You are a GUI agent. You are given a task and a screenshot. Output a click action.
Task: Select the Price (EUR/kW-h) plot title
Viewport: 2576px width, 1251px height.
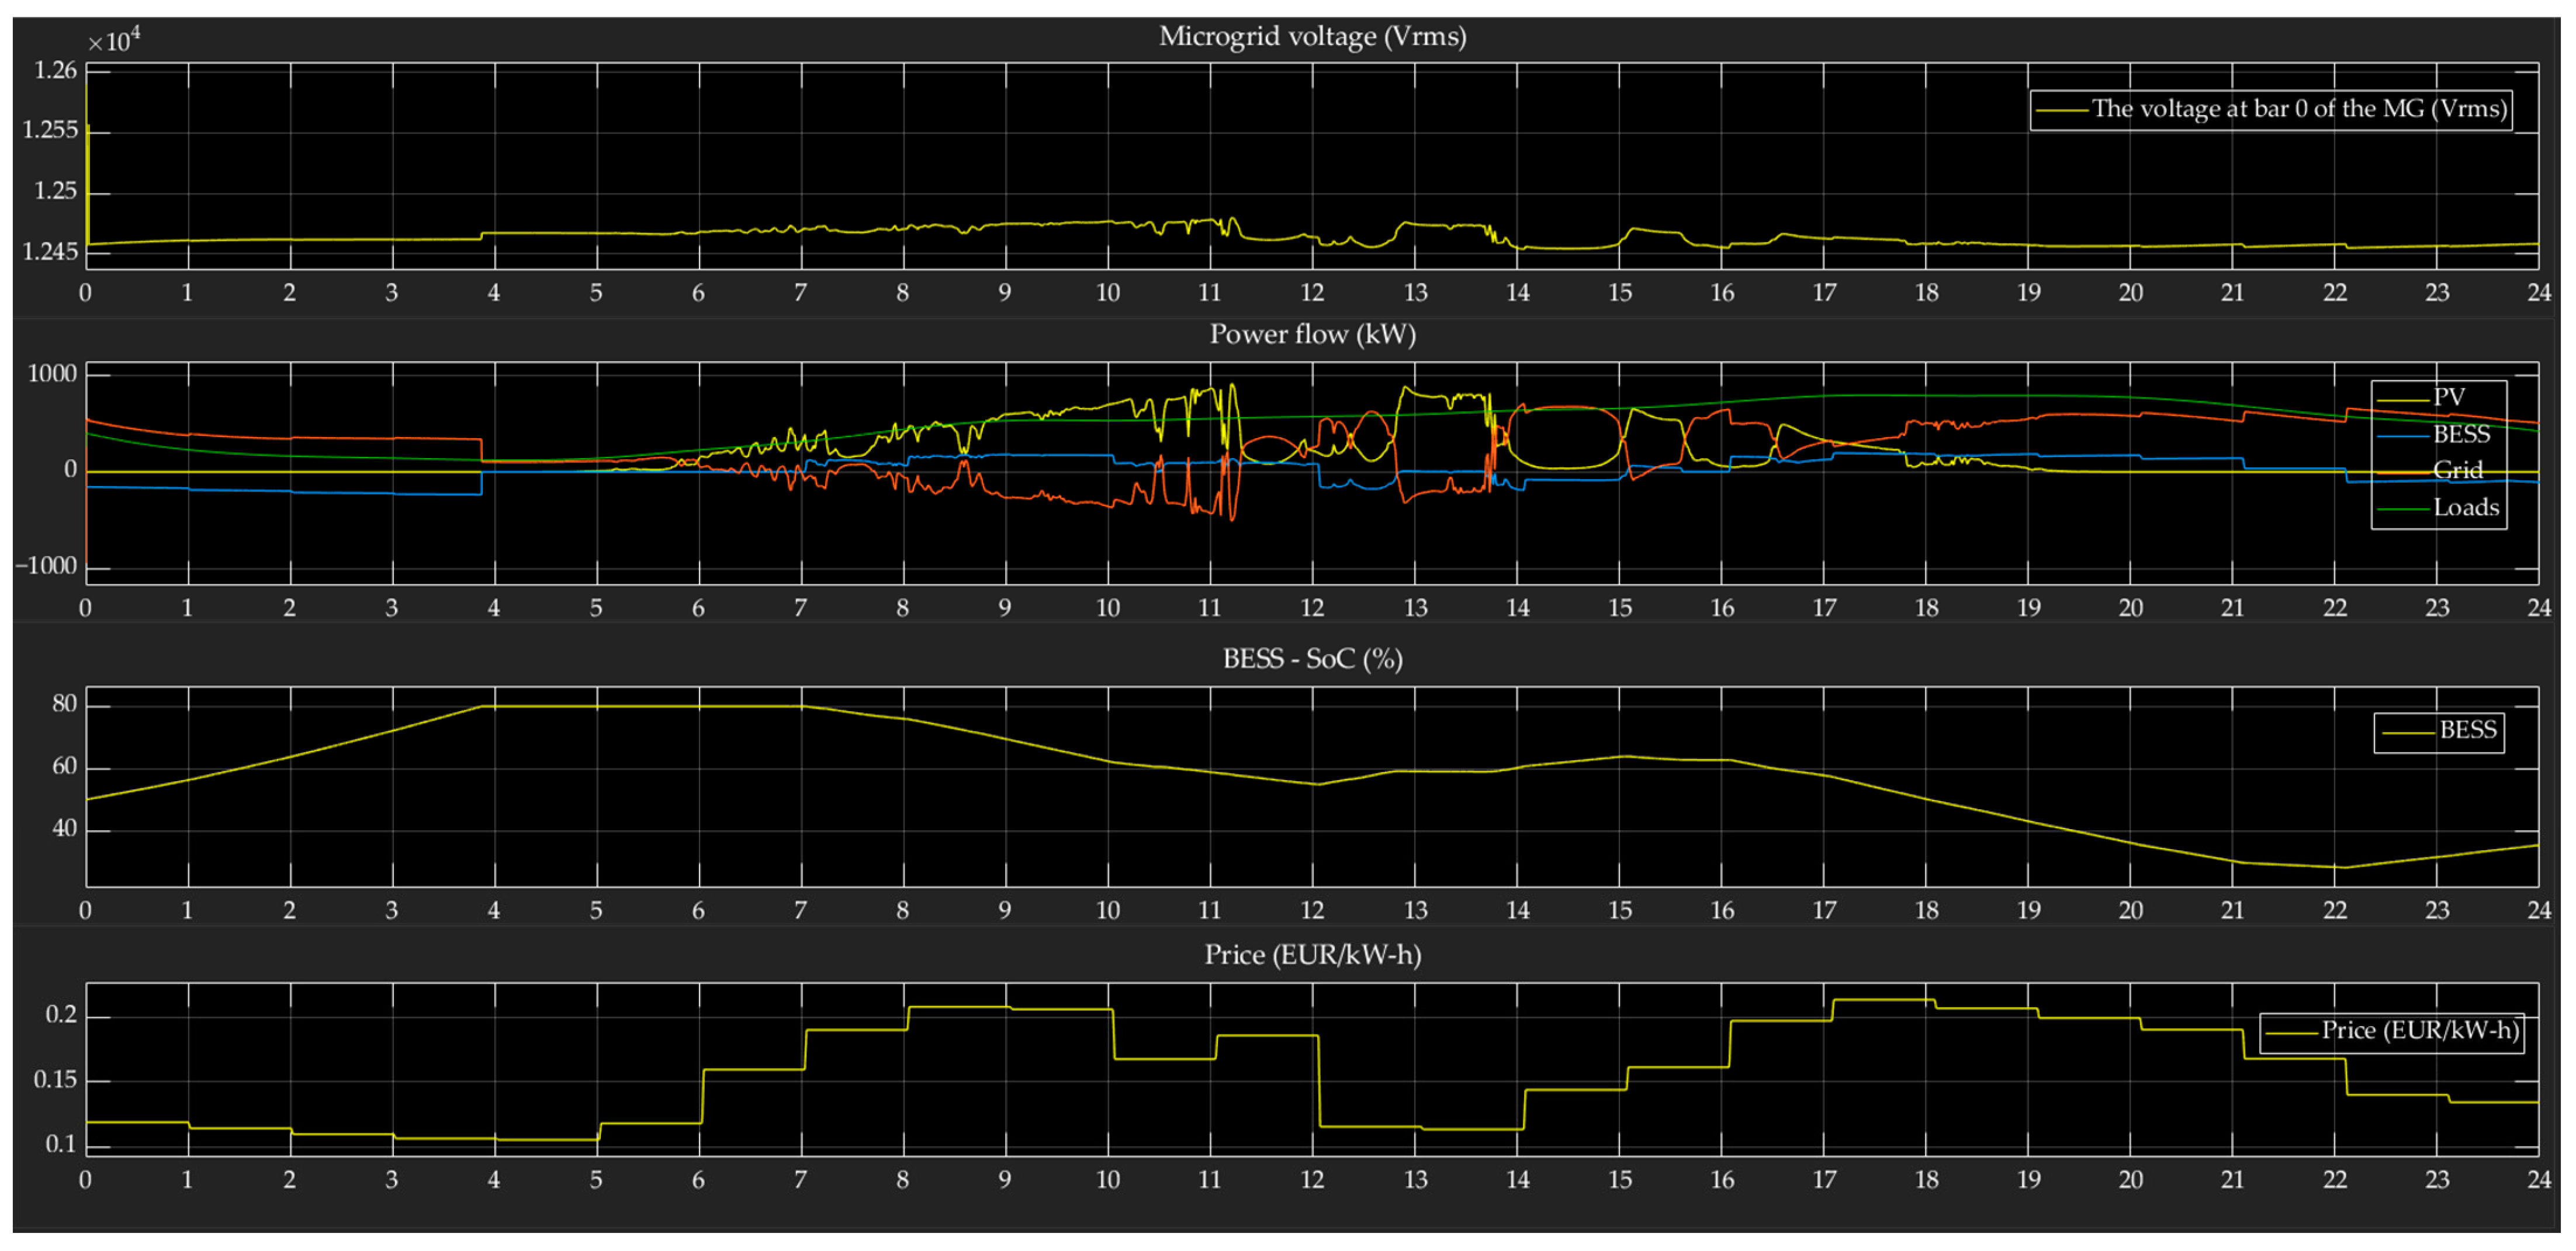coord(1312,955)
